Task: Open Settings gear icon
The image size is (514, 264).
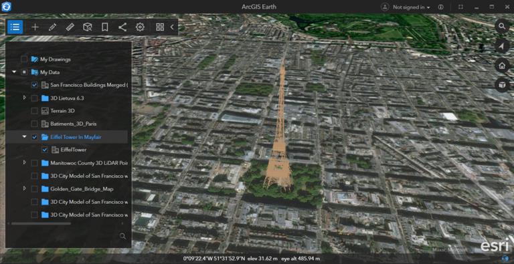Action: (x=140, y=27)
